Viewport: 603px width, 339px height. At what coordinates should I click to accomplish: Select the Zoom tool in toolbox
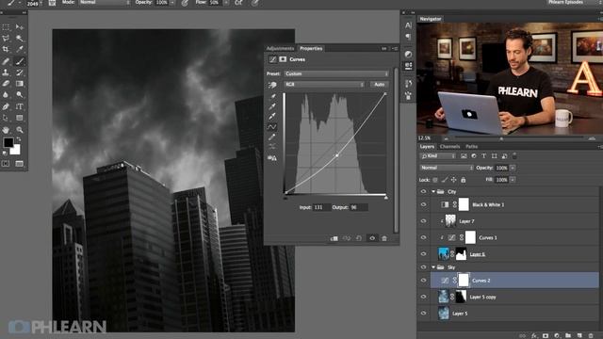(x=19, y=130)
